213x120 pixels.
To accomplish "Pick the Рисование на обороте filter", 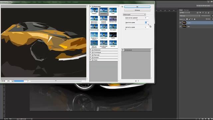I will (94, 35).
